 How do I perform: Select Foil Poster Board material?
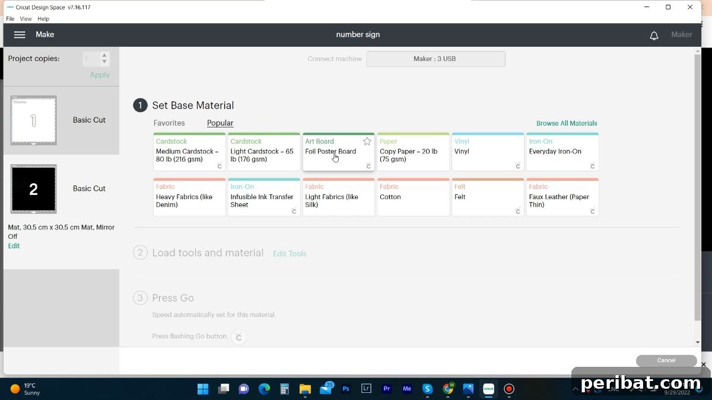(339, 152)
